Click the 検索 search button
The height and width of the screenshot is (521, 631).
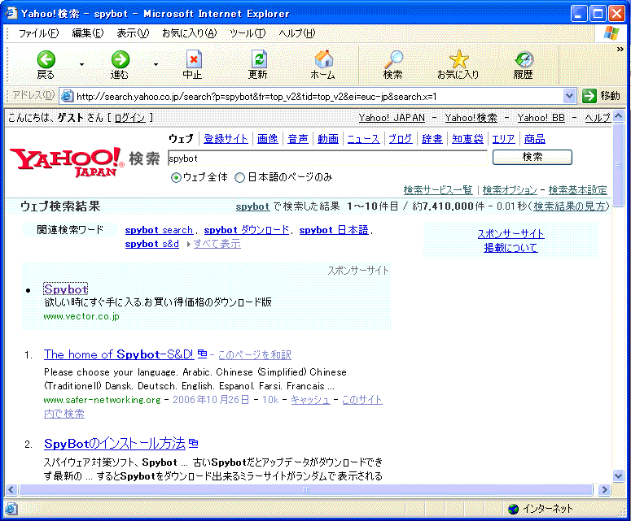pyautogui.click(x=532, y=157)
